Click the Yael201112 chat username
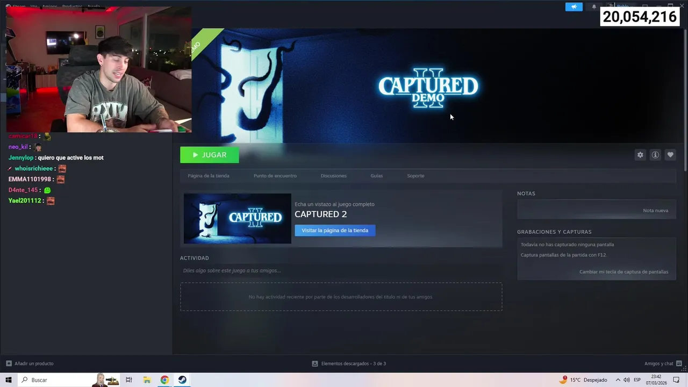This screenshot has height=387, width=688. [25, 200]
